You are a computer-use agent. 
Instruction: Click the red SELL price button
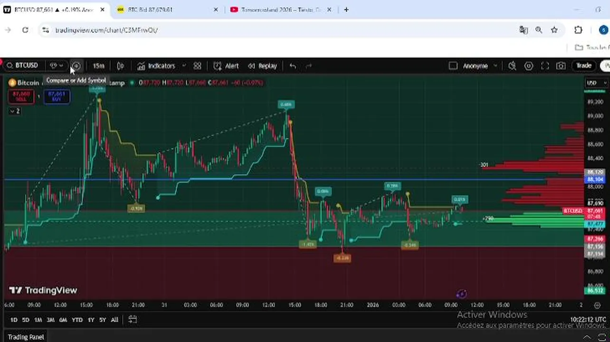tap(21, 96)
